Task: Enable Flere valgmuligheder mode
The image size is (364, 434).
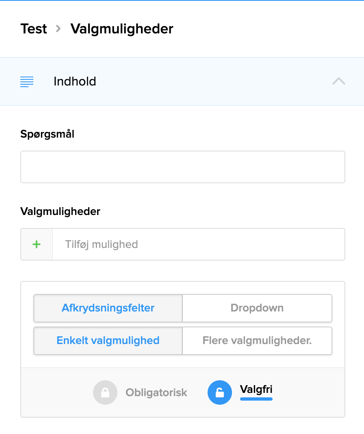Action: tap(257, 341)
